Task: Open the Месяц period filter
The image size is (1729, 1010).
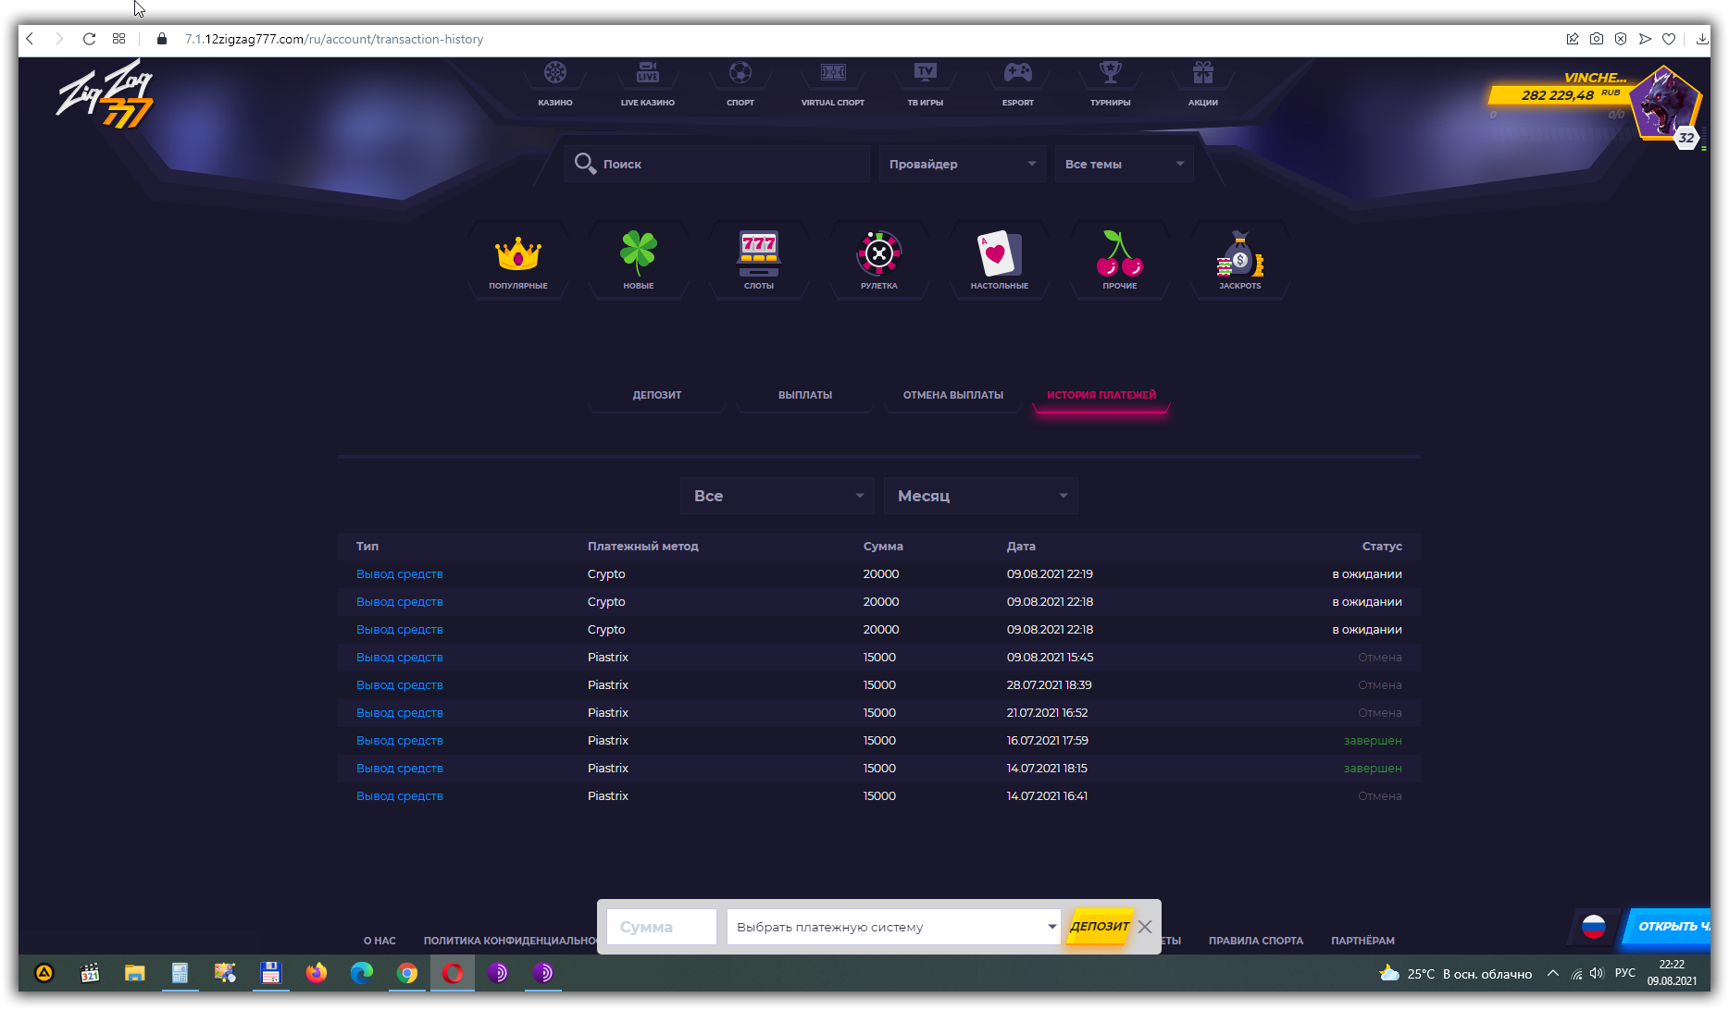Action: click(981, 496)
